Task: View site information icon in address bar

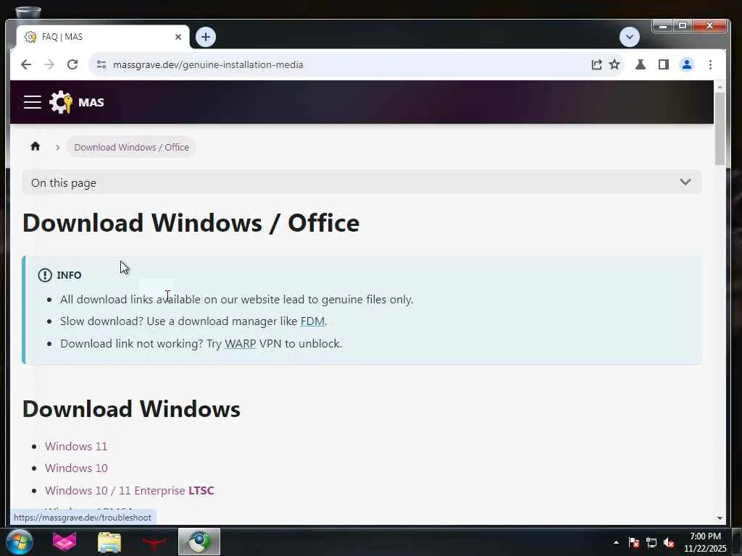Action: [101, 64]
